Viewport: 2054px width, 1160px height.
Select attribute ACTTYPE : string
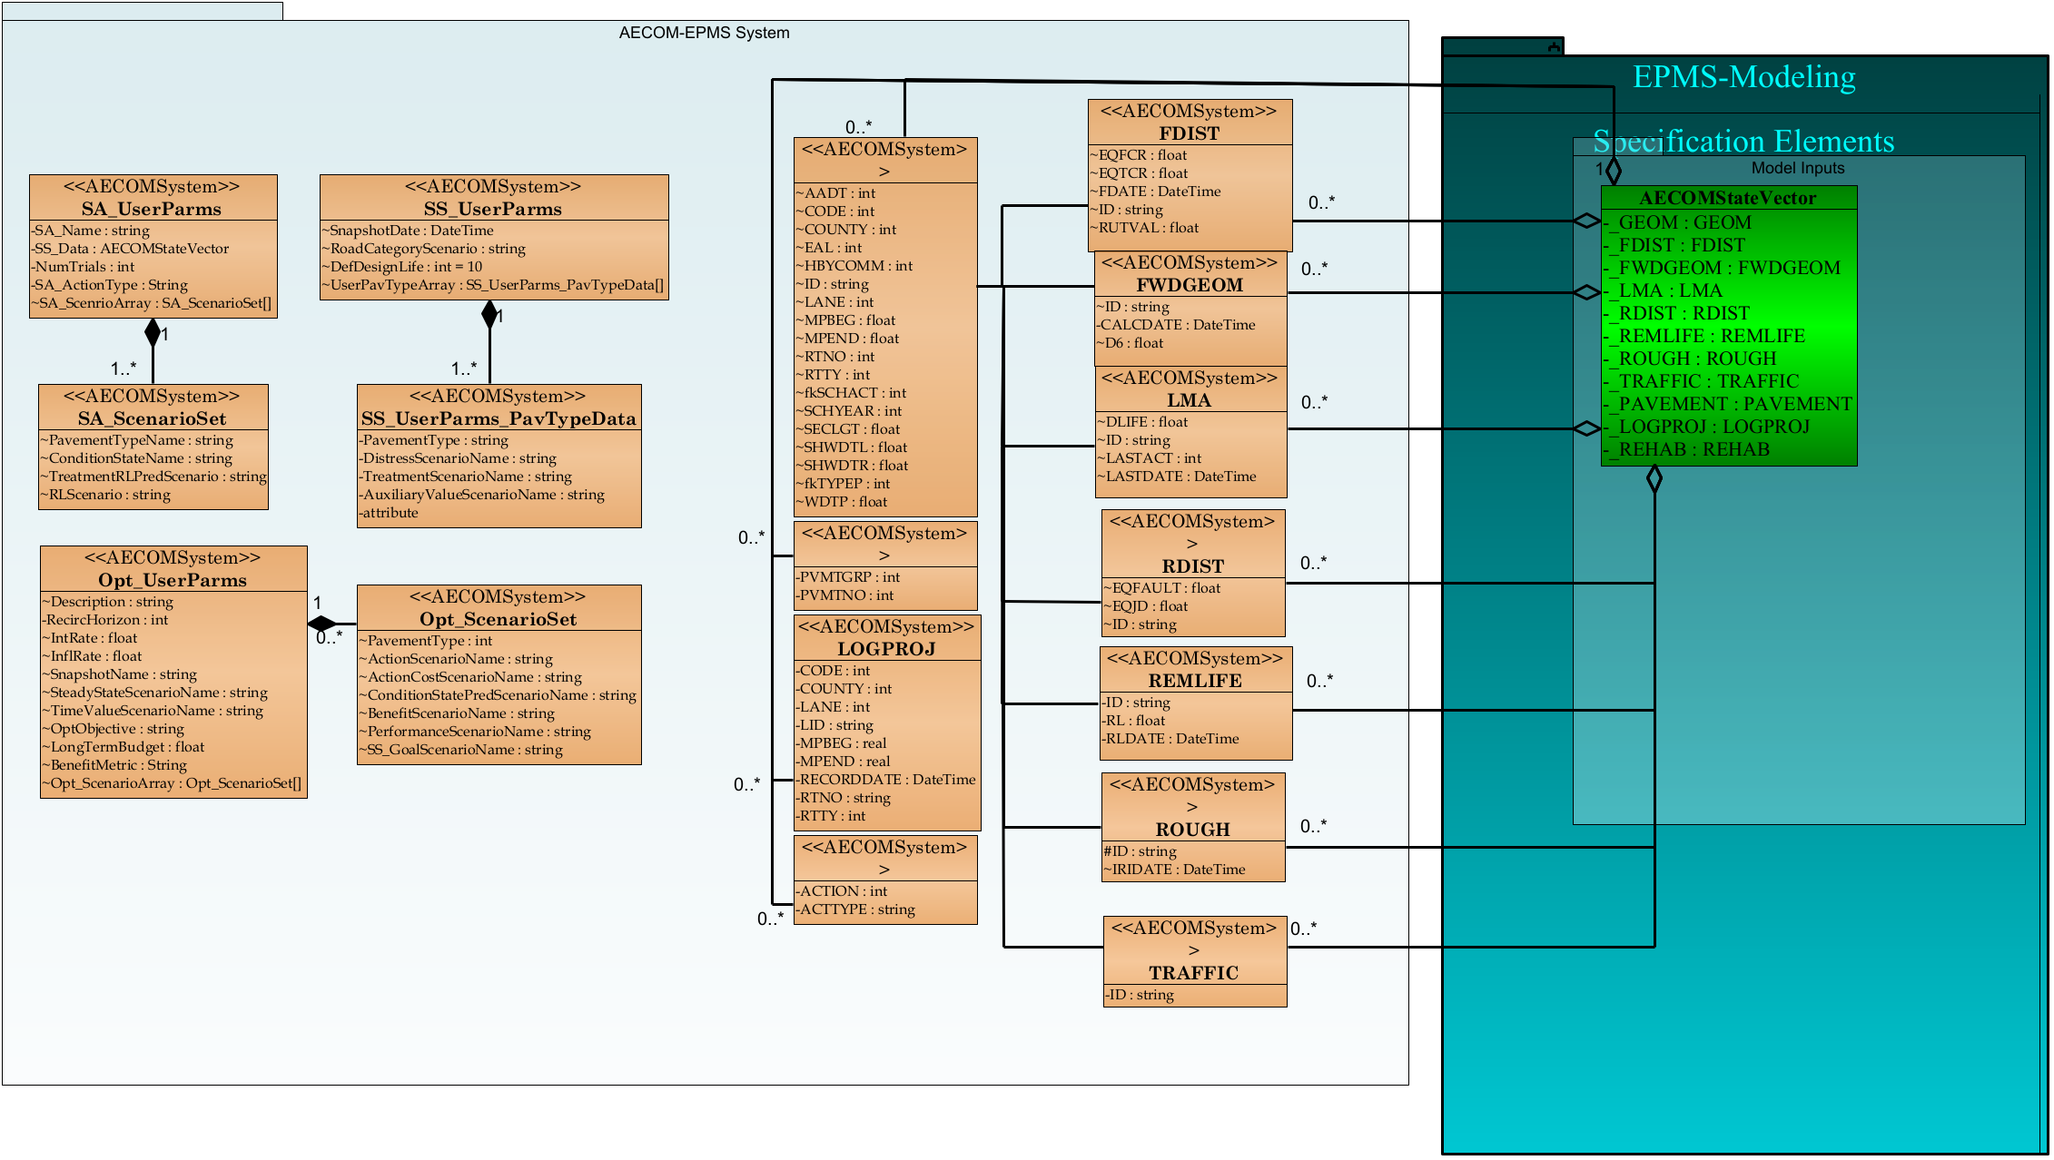[856, 909]
